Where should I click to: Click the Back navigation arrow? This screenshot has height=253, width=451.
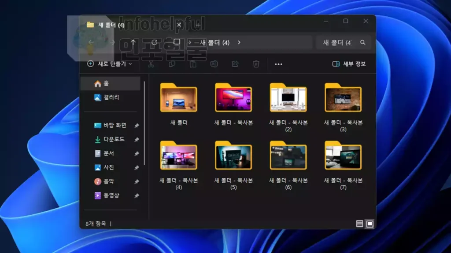click(91, 43)
